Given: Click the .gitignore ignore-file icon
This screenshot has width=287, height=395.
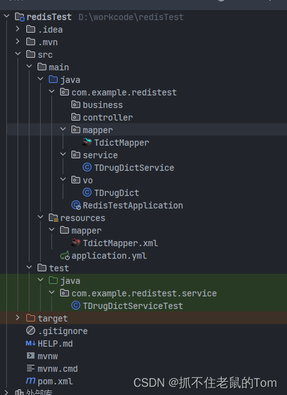Looking at the screenshot, I should 31,330.
